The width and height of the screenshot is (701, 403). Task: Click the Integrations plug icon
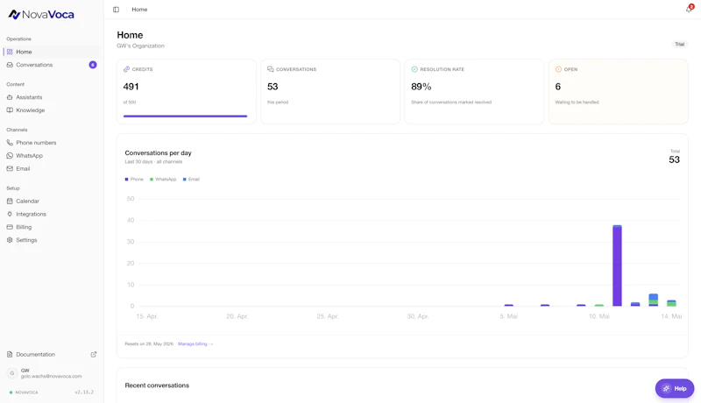pos(10,214)
